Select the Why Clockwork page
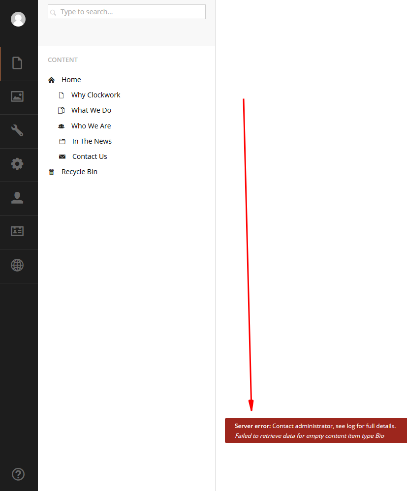 (95, 95)
